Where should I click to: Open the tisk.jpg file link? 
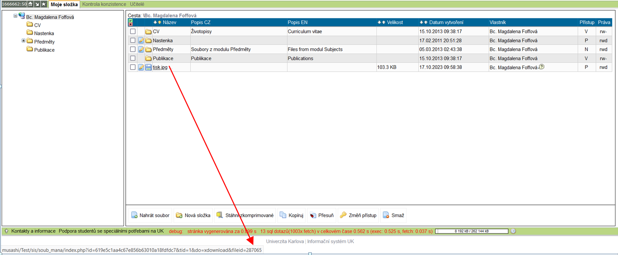point(160,67)
